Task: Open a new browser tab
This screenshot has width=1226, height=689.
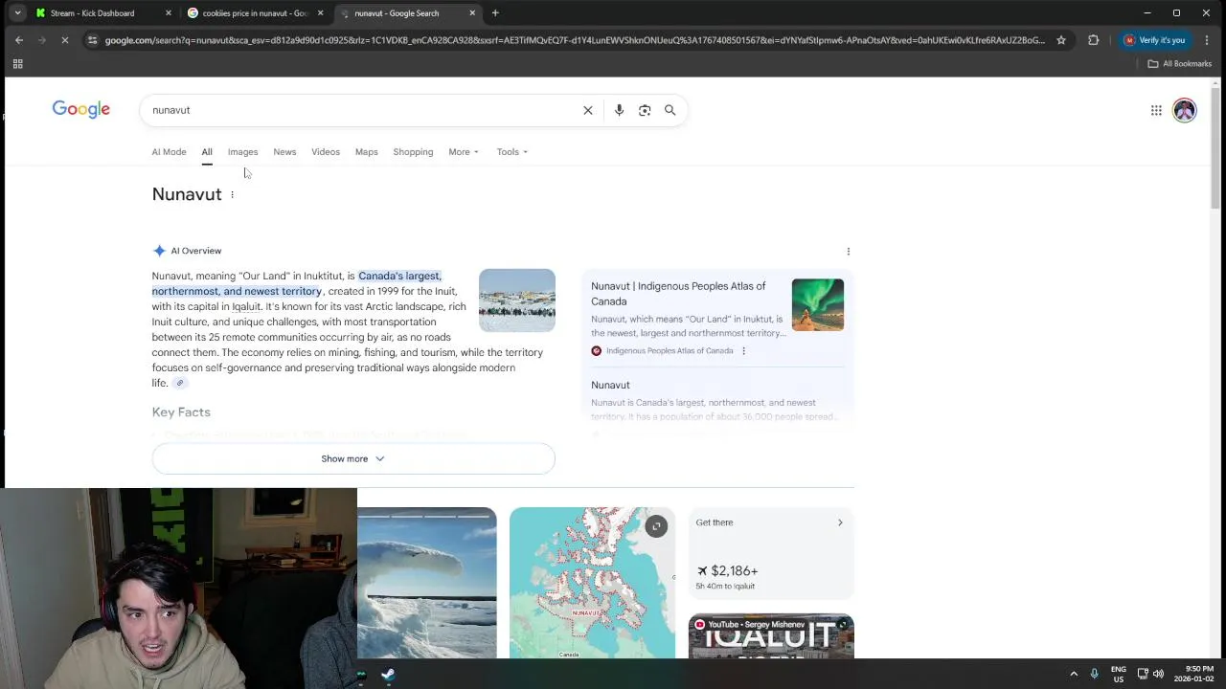Action: pos(495,13)
